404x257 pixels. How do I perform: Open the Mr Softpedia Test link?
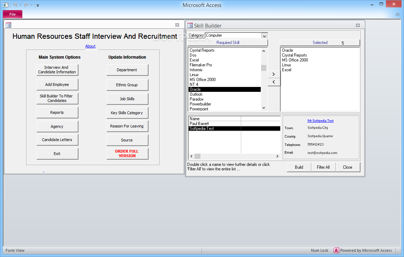tap(321, 121)
